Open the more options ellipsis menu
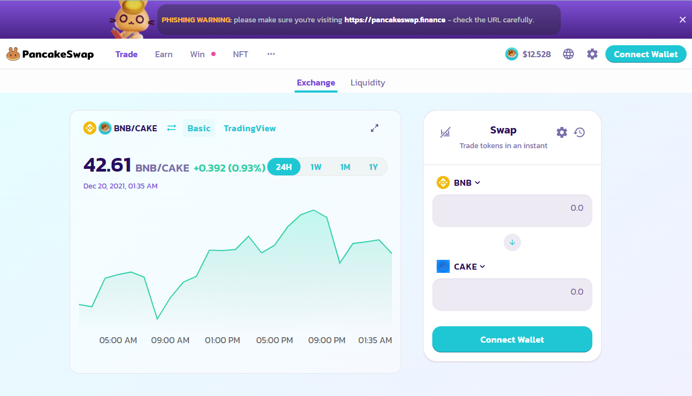The width and height of the screenshot is (692, 396). pyautogui.click(x=271, y=54)
